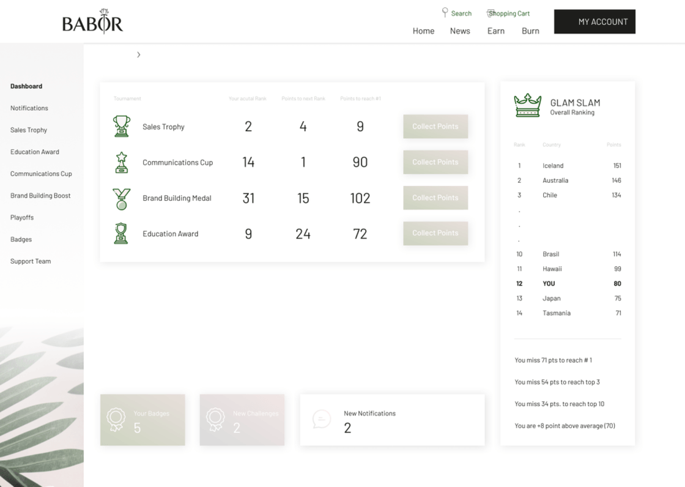
Task: Click the BABOR logo
Action: tap(92, 21)
